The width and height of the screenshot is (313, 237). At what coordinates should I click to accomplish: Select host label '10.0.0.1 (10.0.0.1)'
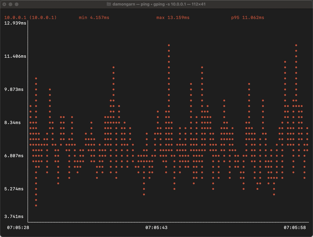point(30,17)
